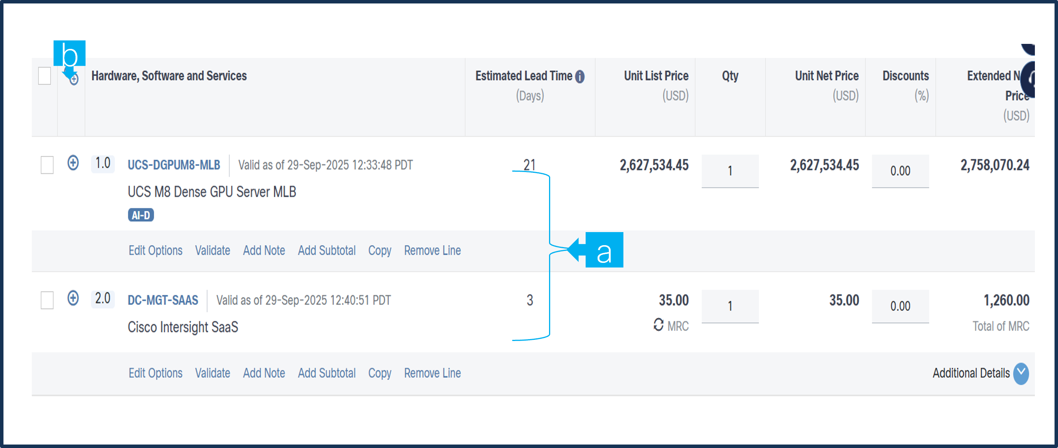Open the DC-MGT-SAAS product link
This screenshot has width=1058, height=448.
(x=163, y=300)
